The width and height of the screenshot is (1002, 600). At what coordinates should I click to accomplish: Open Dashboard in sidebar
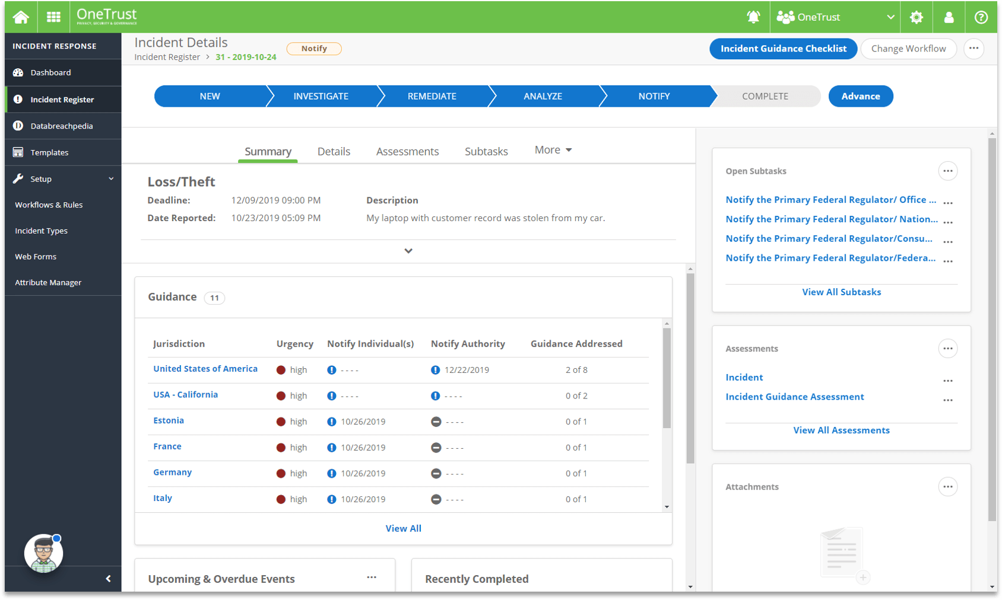point(63,72)
